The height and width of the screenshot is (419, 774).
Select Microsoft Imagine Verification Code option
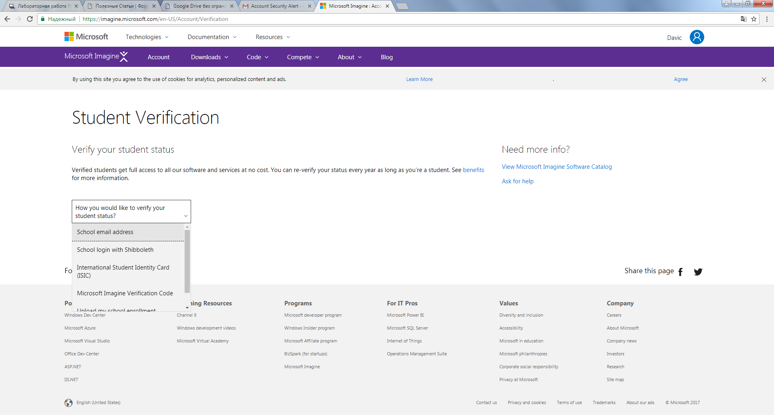tap(128, 293)
